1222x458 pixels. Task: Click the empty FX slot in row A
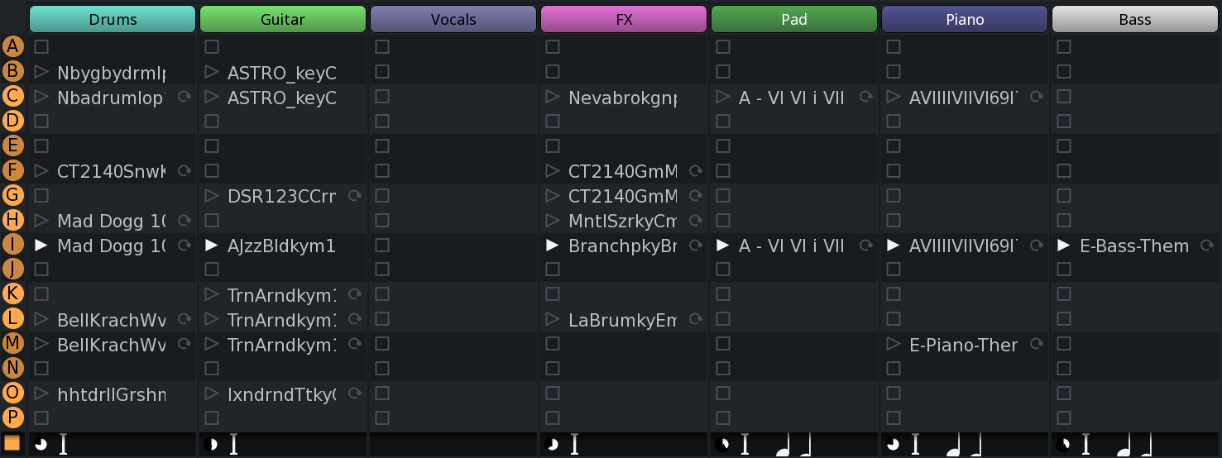click(553, 47)
